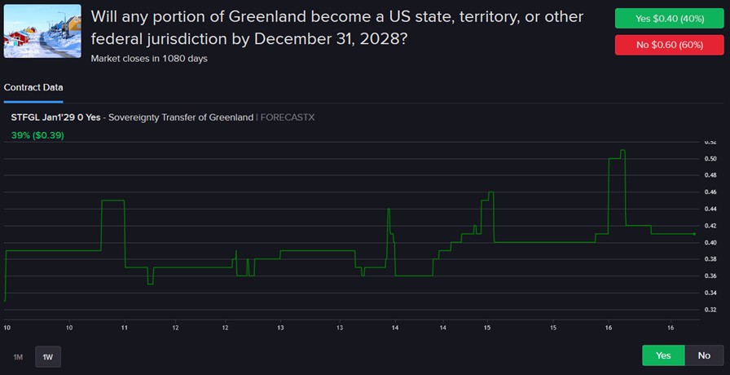Select the STFGL Jan1'29 0 Yes contract label

pyautogui.click(x=55, y=117)
